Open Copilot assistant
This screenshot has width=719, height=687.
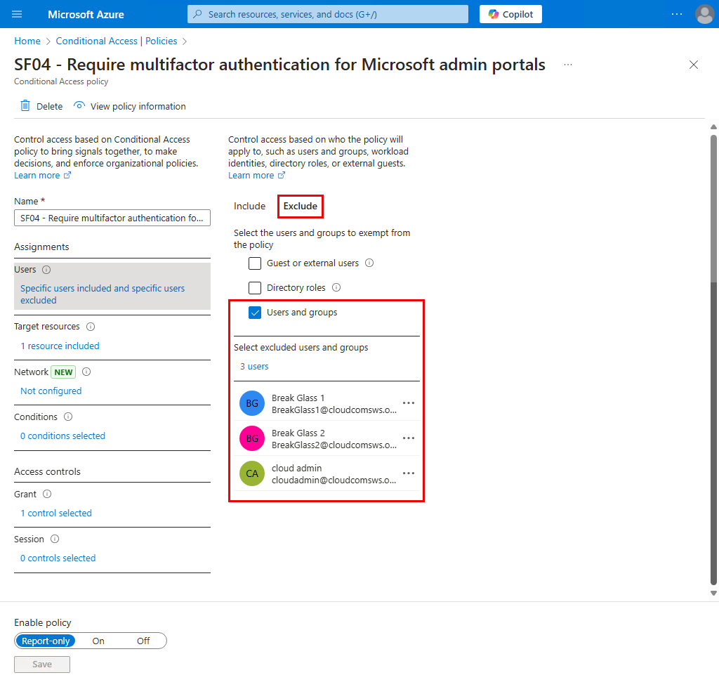click(x=510, y=14)
